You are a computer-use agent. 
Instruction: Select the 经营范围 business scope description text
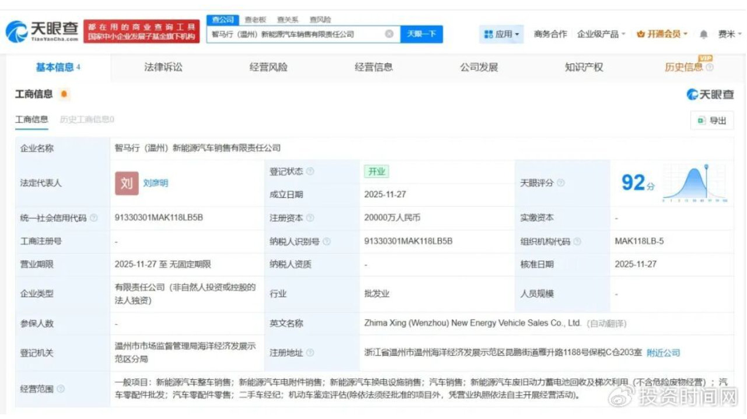(x=421, y=389)
